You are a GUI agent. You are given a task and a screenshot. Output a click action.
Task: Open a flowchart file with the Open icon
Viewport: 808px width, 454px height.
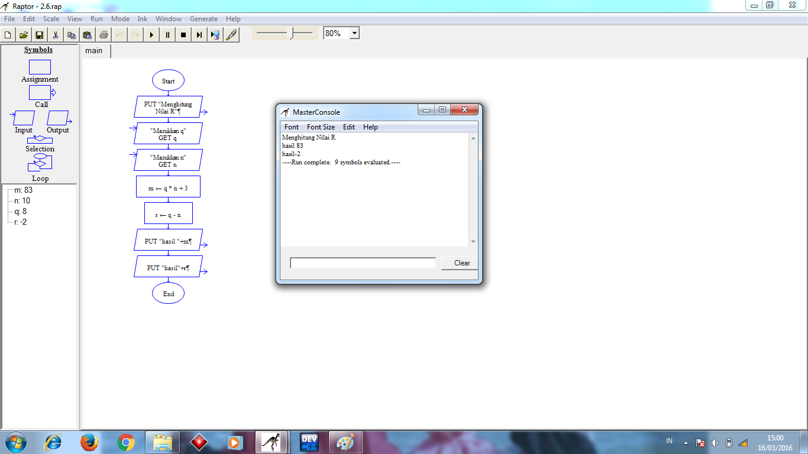click(x=23, y=34)
